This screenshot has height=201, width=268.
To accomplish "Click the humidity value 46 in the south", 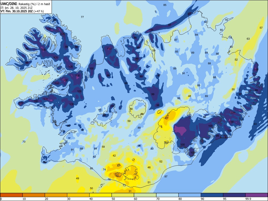I will pos(149,167).
